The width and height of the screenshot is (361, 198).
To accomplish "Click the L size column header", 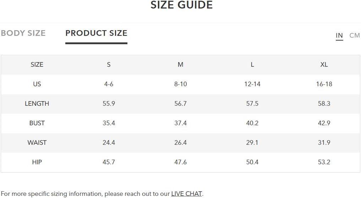I will tap(252, 65).
